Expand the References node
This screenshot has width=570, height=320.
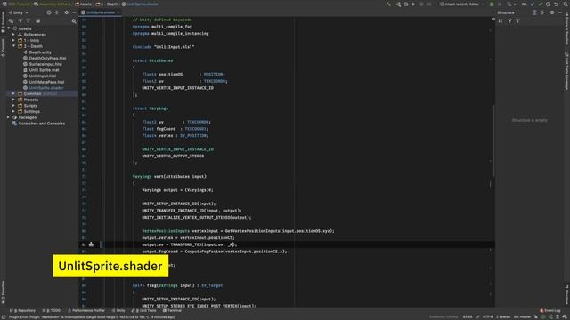(14, 35)
